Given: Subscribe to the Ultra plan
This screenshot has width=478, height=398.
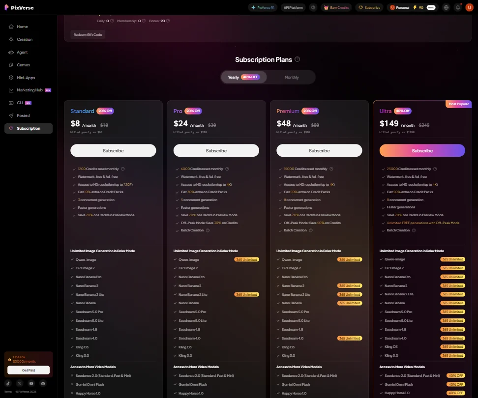Looking at the screenshot, I should pyautogui.click(x=422, y=150).
